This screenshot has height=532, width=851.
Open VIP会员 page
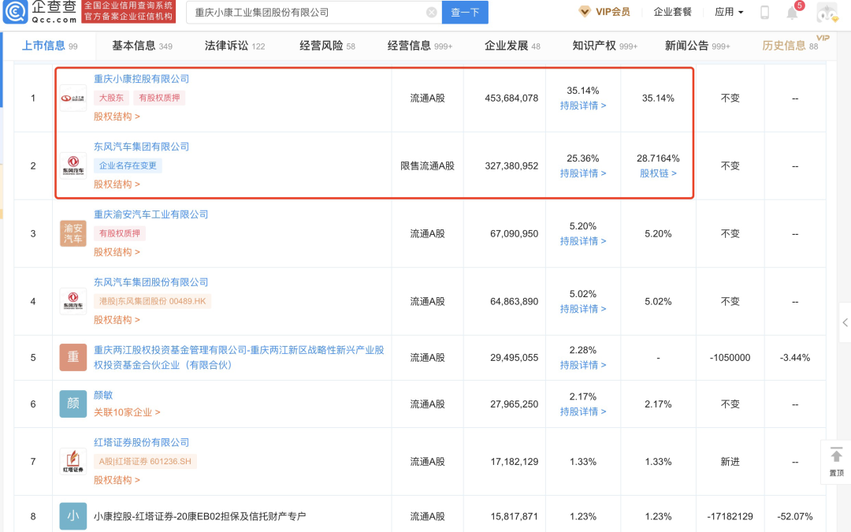point(612,12)
